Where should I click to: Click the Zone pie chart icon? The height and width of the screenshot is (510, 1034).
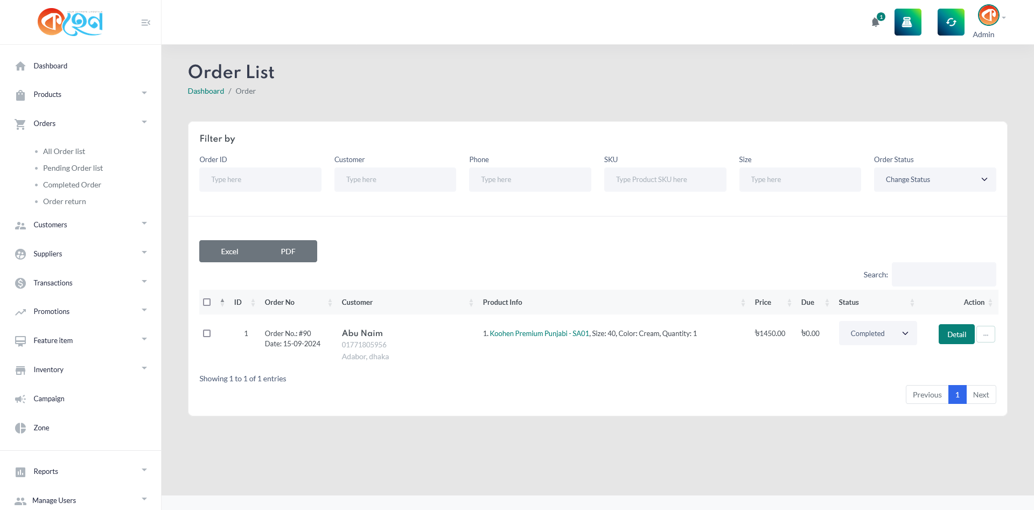point(20,428)
